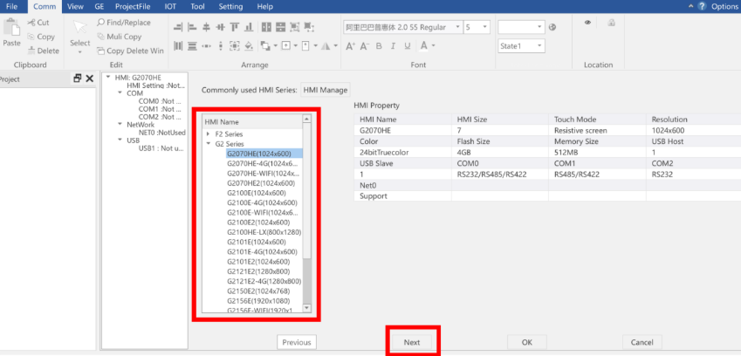Select G2150E2(1024x768) in the HMI list

click(x=258, y=291)
